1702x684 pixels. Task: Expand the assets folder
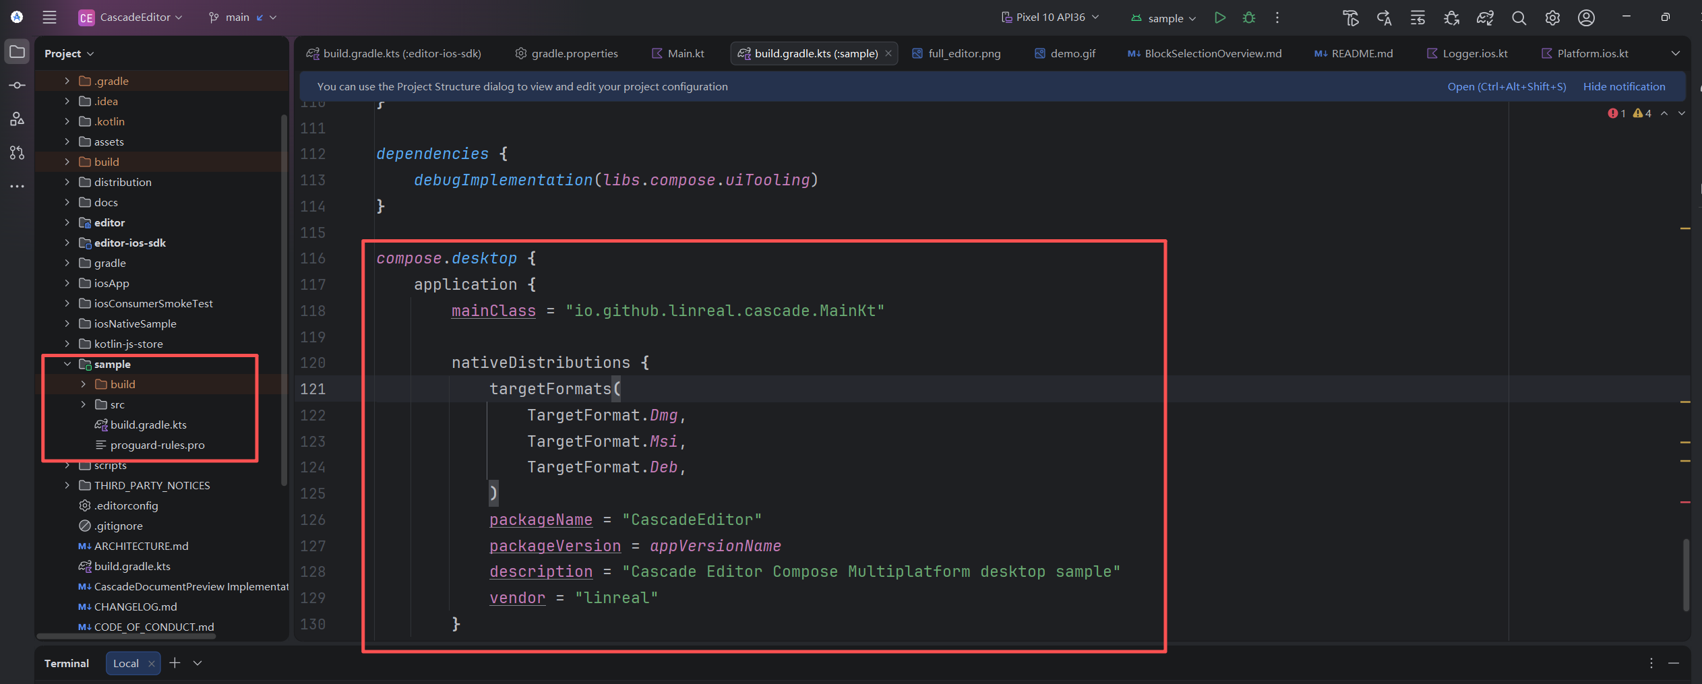click(67, 142)
